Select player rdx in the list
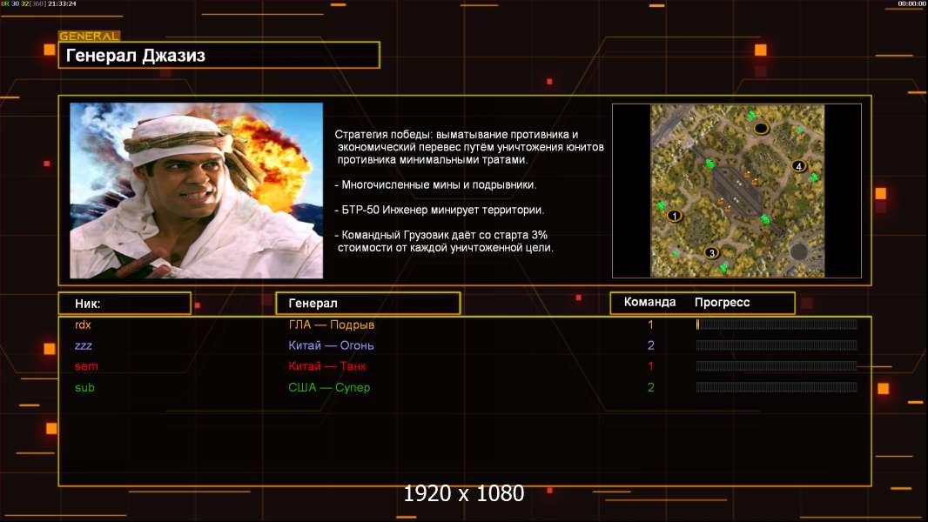The image size is (928, 522). 84,325
